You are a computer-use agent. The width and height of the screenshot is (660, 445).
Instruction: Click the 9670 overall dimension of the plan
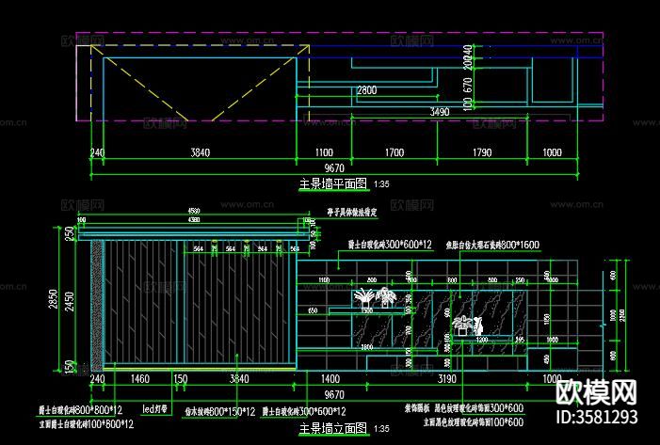point(334,167)
